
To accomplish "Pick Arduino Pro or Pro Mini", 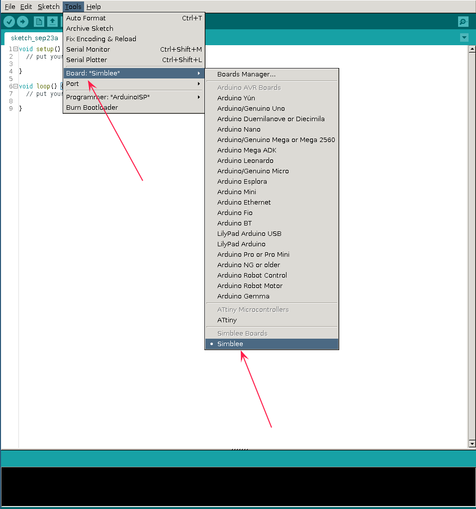I will (x=272, y=254).
